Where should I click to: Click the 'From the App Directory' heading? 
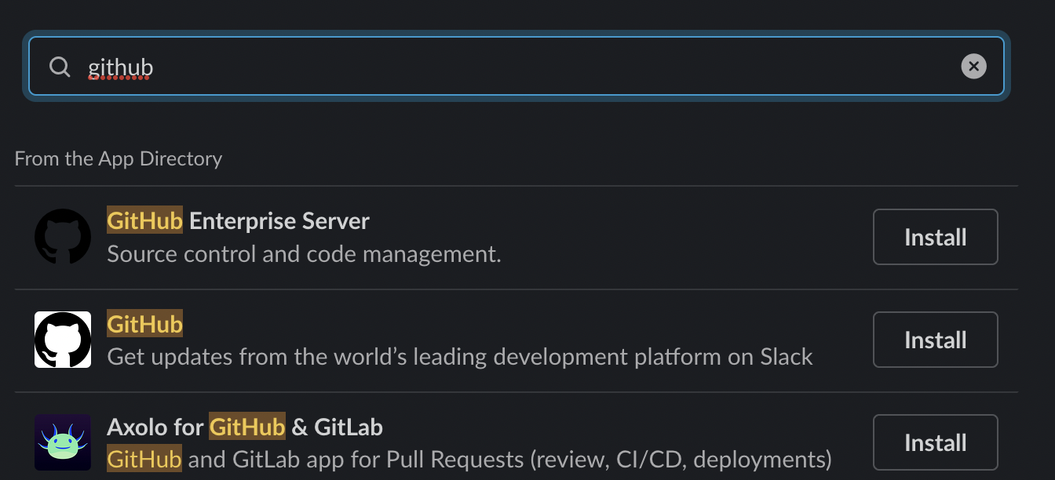pyautogui.click(x=119, y=158)
